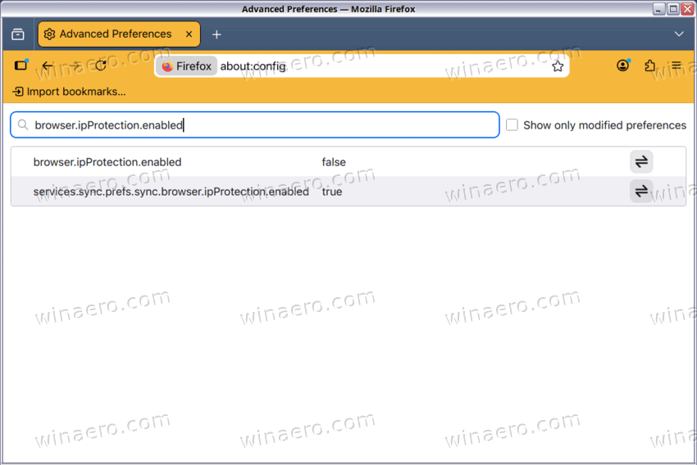This screenshot has width=697, height=465.
Task: Open the application hamburger menu
Action: click(676, 65)
